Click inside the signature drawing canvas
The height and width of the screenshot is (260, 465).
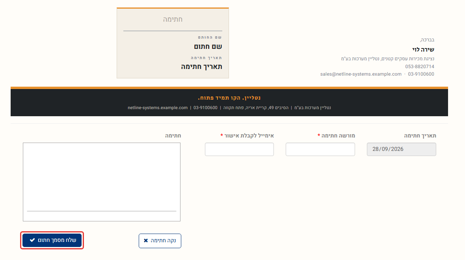102,182
